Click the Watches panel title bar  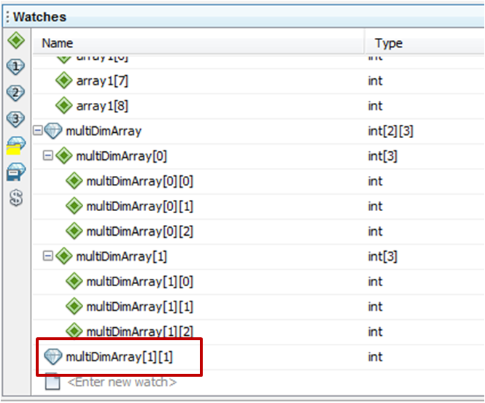pyautogui.click(x=219, y=16)
